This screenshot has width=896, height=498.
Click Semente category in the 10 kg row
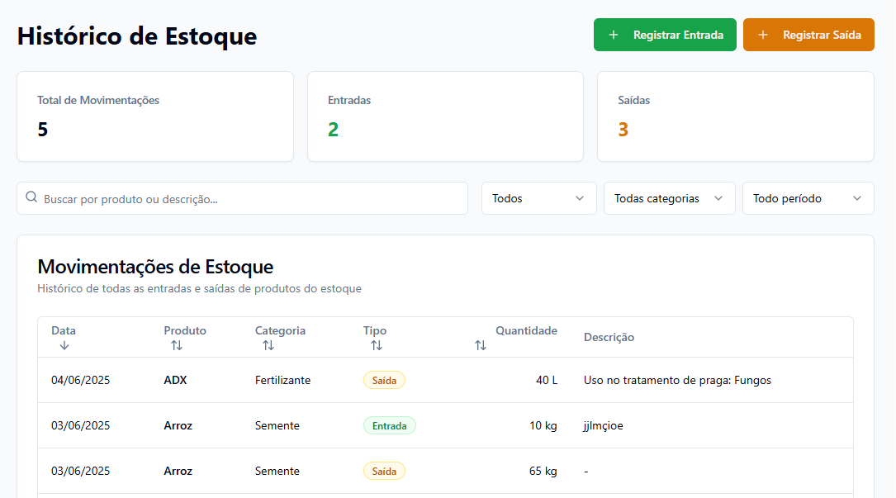click(277, 426)
